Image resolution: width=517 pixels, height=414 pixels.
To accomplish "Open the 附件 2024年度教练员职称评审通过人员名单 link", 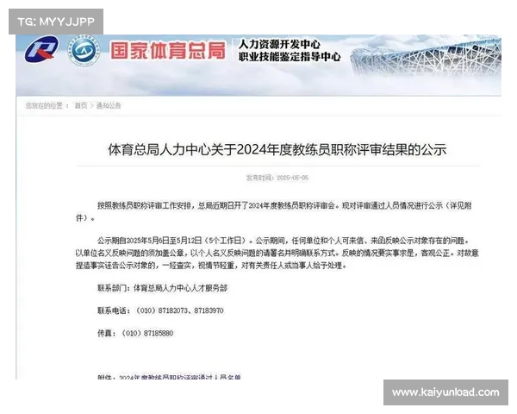I will (180, 377).
